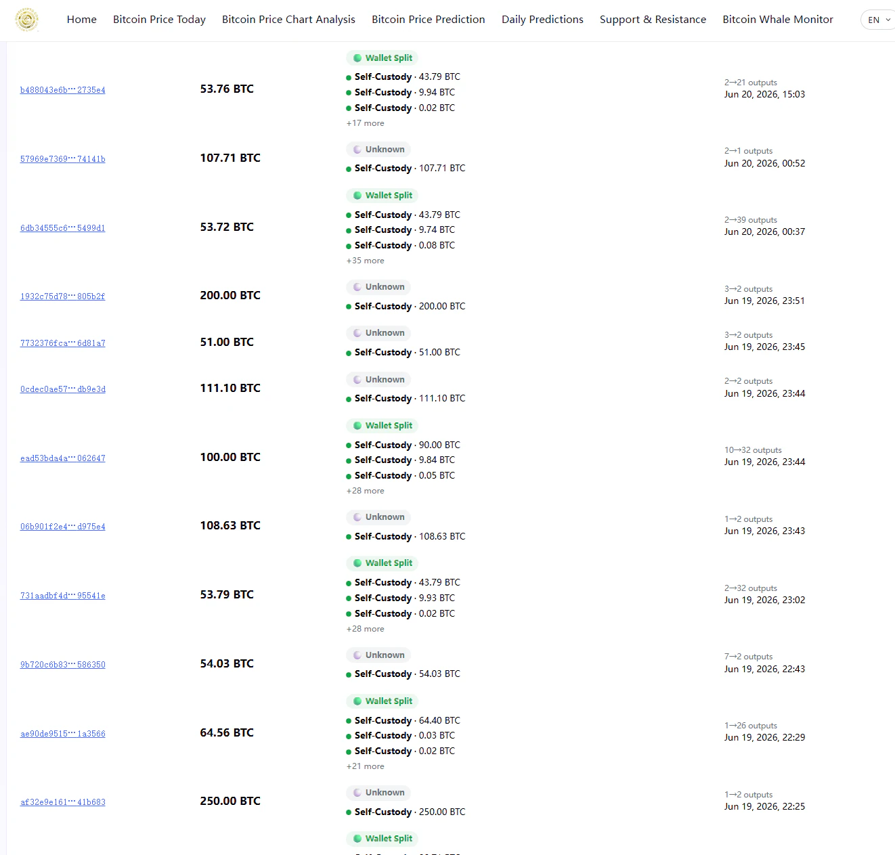Image resolution: width=895 pixels, height=855 pixels.
Task: Click Wallet Split badge on 53.76 BTC row
Action: (383, 58)
